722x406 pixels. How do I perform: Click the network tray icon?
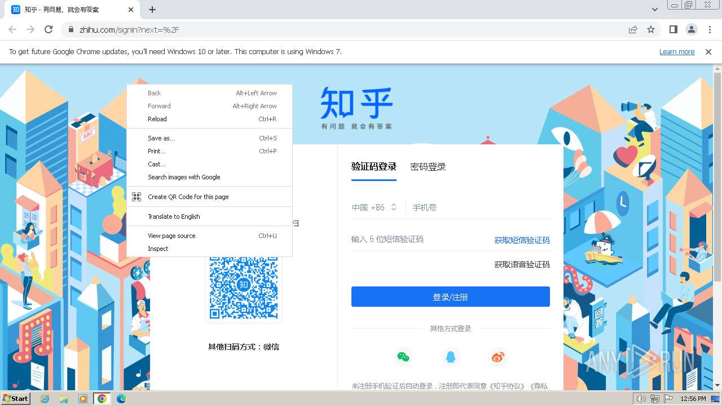pyautogui.click(x=655, y=399)
